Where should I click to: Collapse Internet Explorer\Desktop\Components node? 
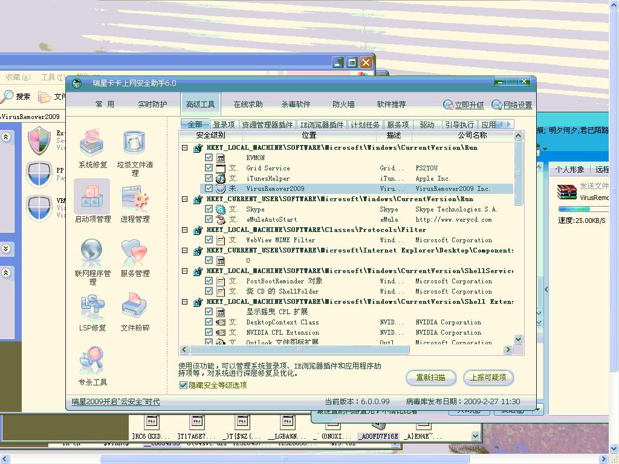click(x=184, y=250)
